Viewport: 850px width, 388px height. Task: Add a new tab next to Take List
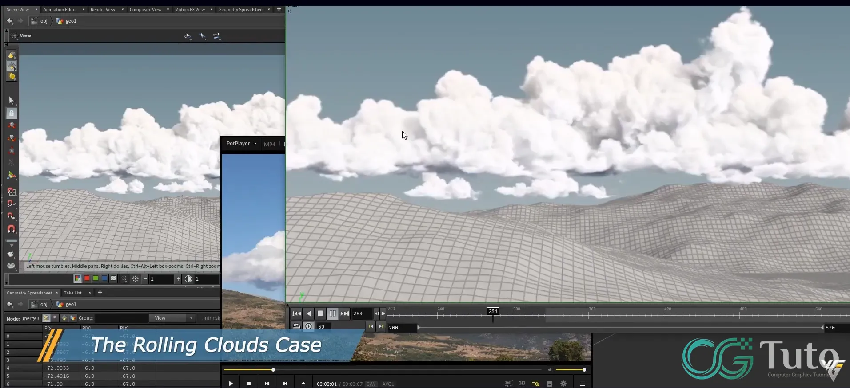click(x=100, y=292)
